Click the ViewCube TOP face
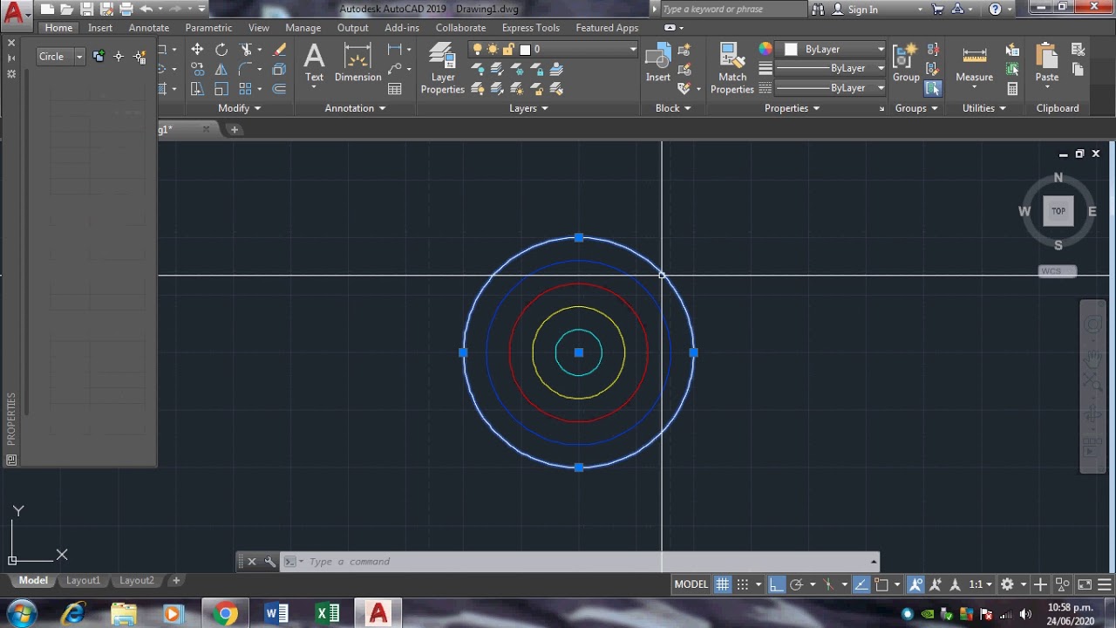 point(1058,210)
